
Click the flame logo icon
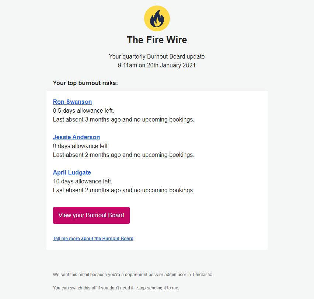point(157,18)
